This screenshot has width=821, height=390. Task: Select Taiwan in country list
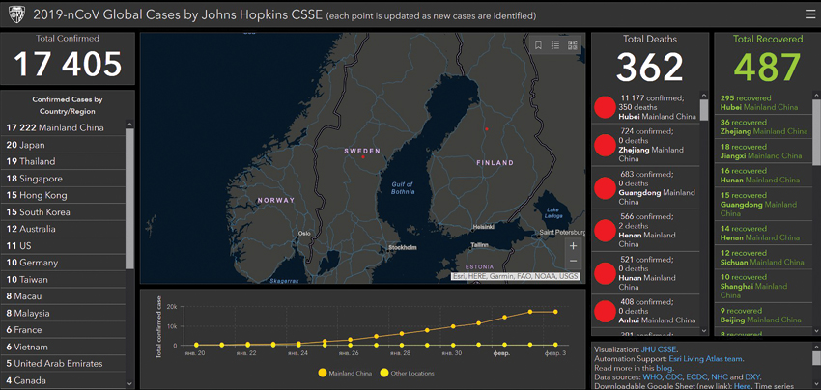click(64, 280)
